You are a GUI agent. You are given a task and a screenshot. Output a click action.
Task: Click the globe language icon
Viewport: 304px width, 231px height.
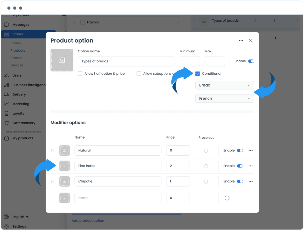tap(6, 217)
